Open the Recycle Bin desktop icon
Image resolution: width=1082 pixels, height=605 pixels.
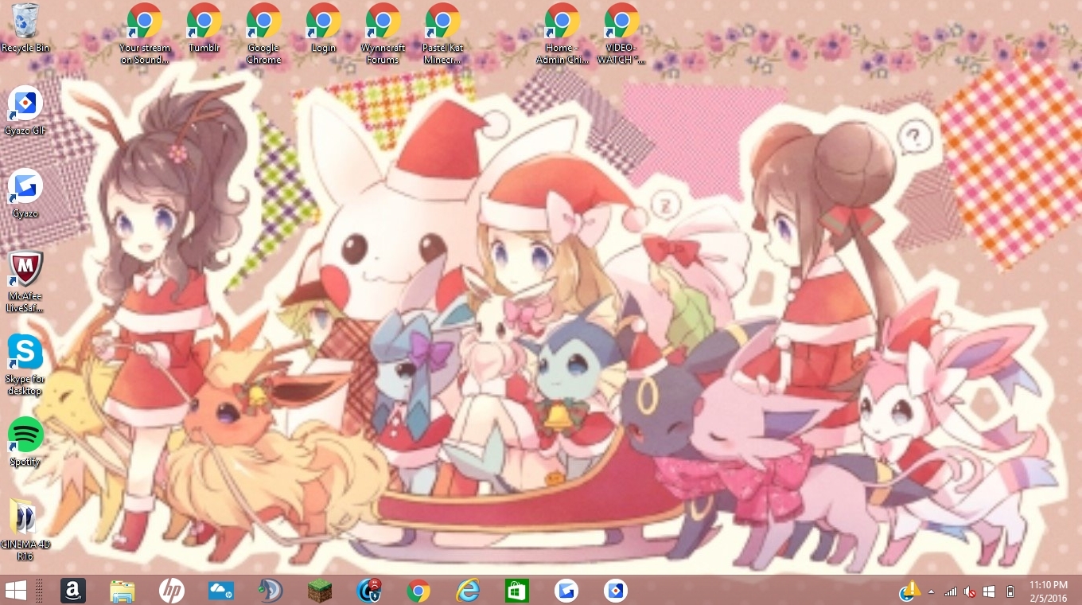click(x=25, y=22)
